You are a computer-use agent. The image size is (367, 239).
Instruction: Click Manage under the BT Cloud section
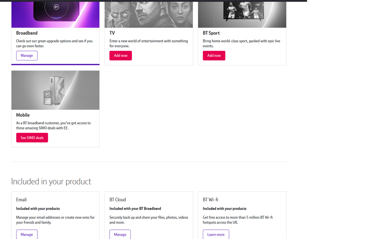[120, 234]
